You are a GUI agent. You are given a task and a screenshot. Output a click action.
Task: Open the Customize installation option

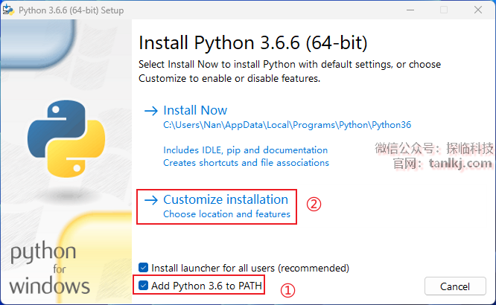(225, 199)
